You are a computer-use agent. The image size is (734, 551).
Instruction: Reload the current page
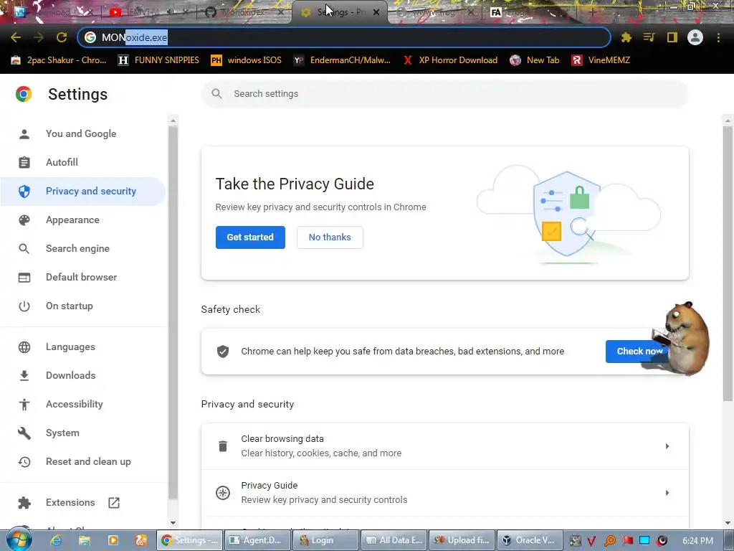[62, 37]
